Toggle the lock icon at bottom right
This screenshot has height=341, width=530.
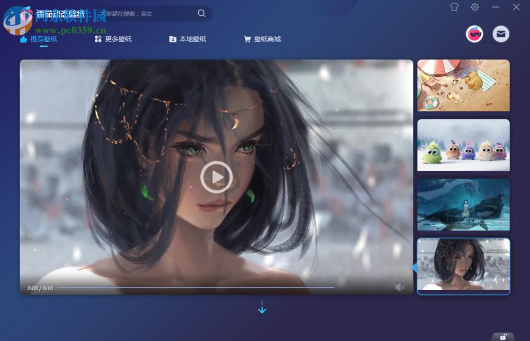coord(503,337)
